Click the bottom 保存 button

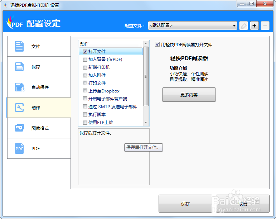click(x=185, y=204)
